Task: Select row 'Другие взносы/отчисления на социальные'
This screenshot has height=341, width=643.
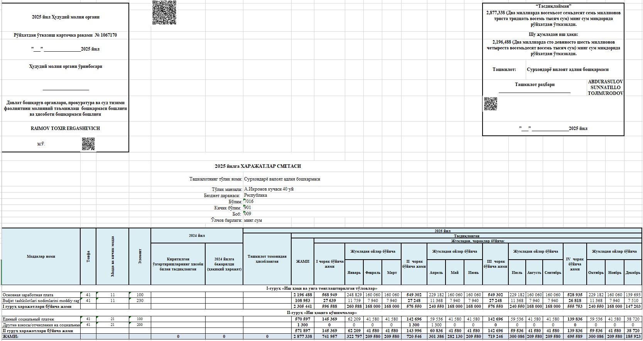Action: (41, 325)
